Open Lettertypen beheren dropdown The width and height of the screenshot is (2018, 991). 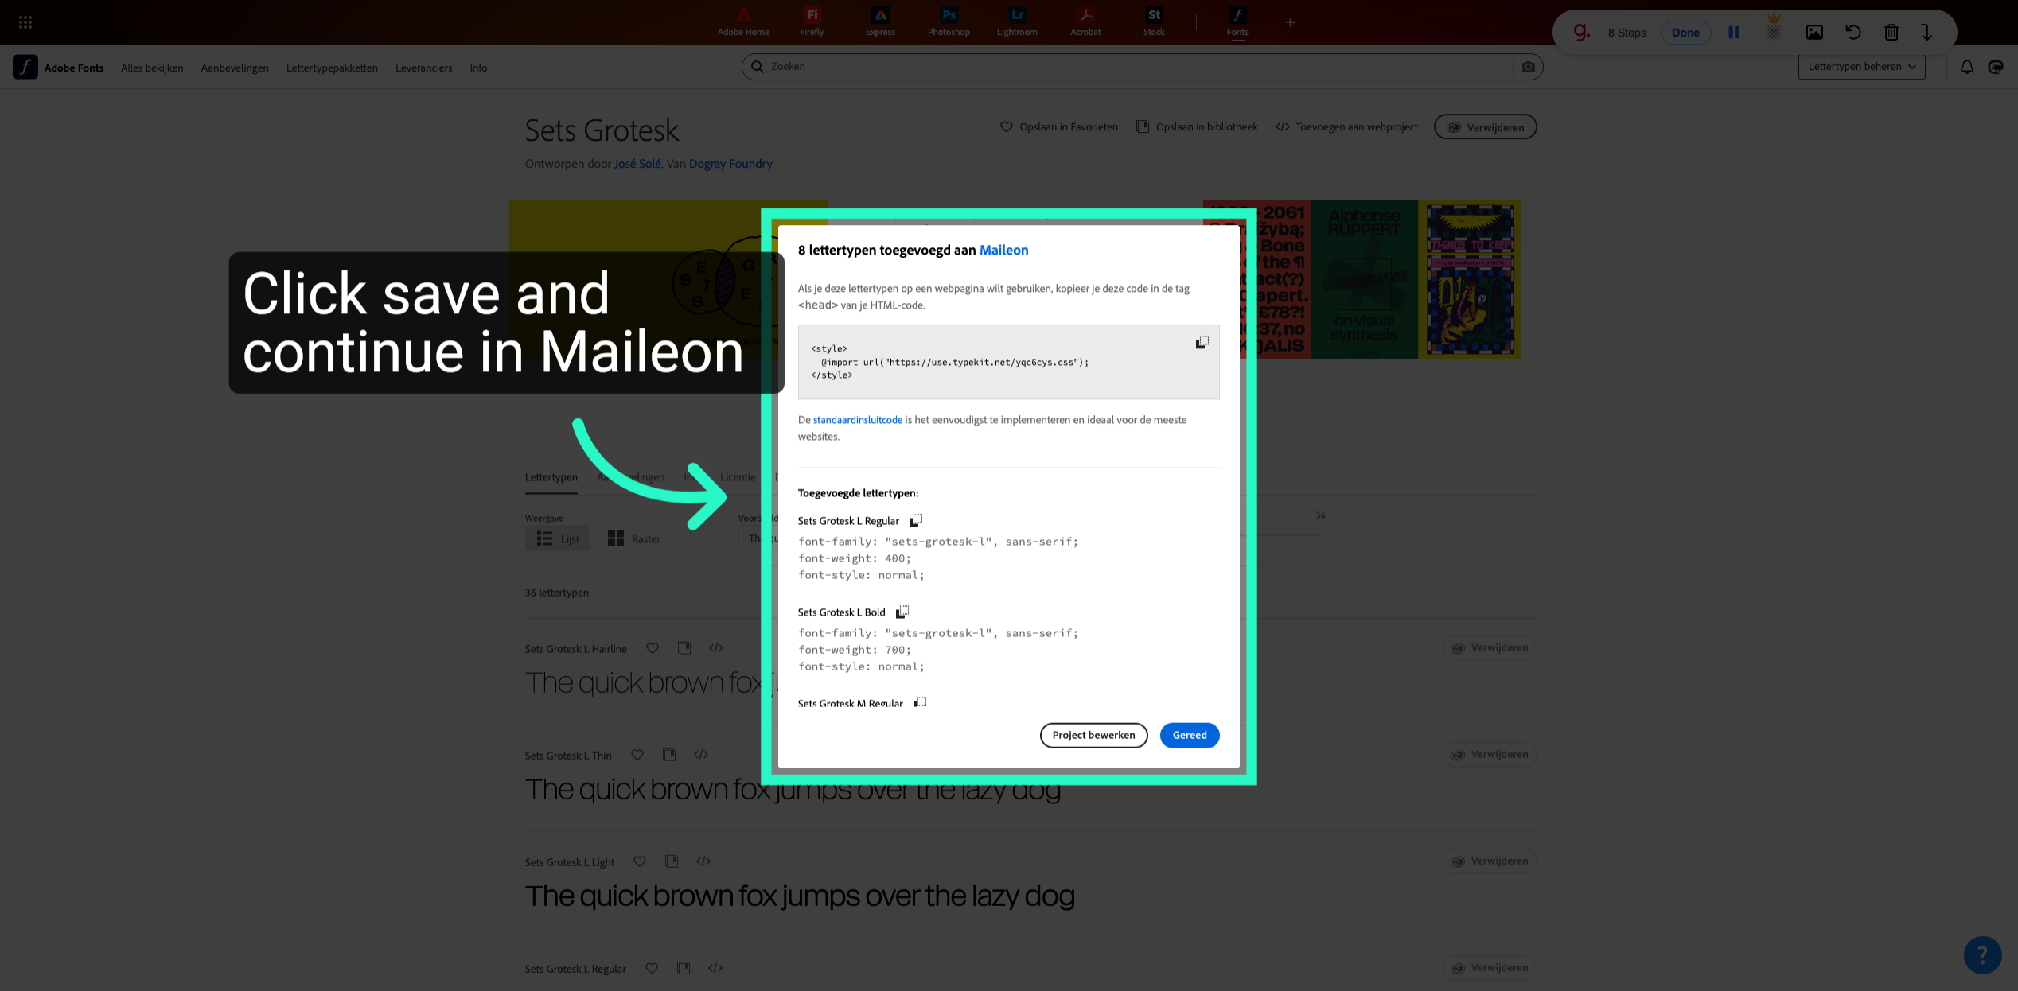(1861, 67)
